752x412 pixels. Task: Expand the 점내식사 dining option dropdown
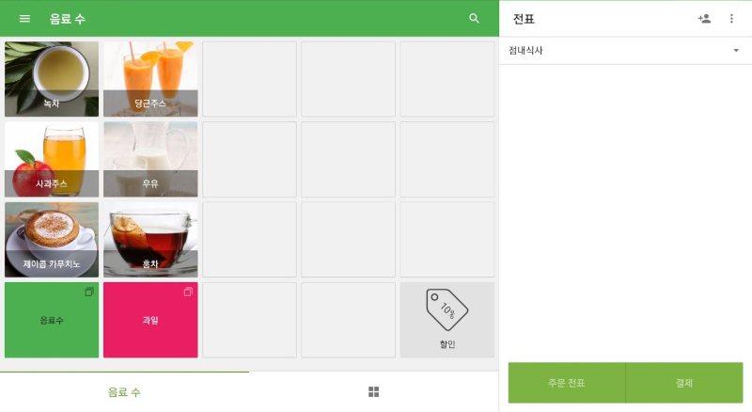point(625,51)
